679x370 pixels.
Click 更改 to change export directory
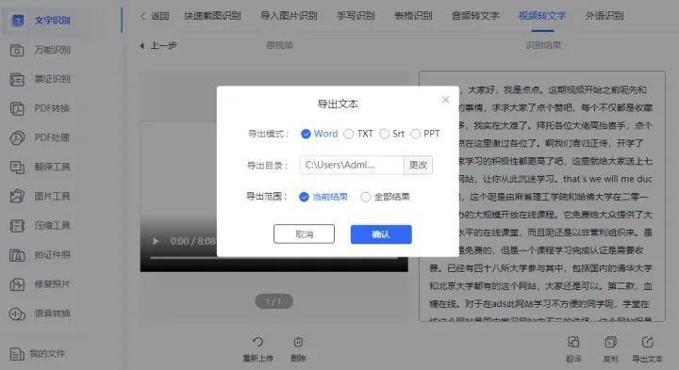click(x=418, y=165)
